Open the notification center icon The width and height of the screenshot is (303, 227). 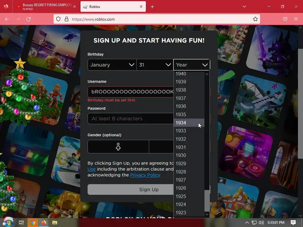click(293, 223)
